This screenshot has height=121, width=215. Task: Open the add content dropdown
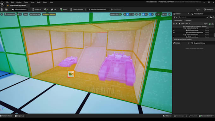click(46, 9)
